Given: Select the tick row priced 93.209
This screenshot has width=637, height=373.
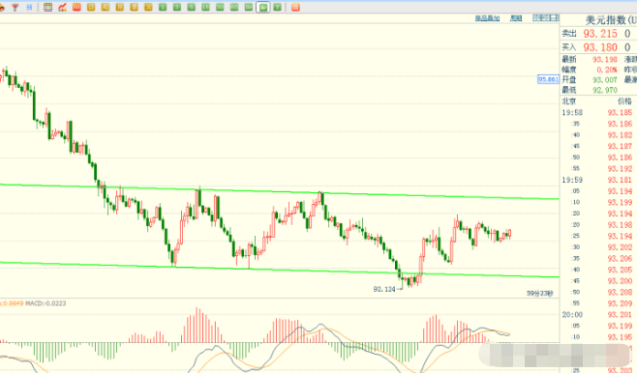Looking at the screenshot, I should pyautogui.click(x=598, y=303).
